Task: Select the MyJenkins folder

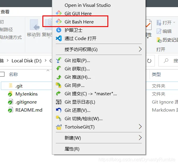Action: [x=27, y=94]
